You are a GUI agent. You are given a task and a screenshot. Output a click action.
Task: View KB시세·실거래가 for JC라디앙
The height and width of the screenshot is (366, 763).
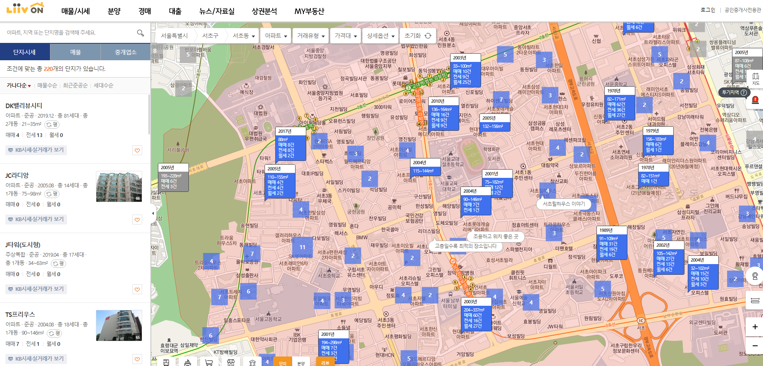(x=36, y=220)
